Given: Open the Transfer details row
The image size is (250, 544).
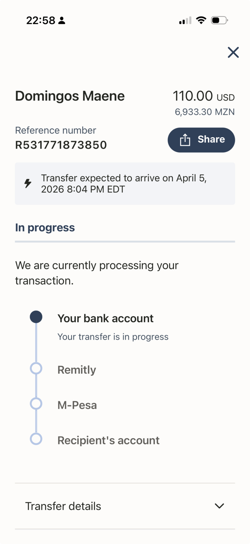Looking at the screenshot, I should tap(125, 506).
